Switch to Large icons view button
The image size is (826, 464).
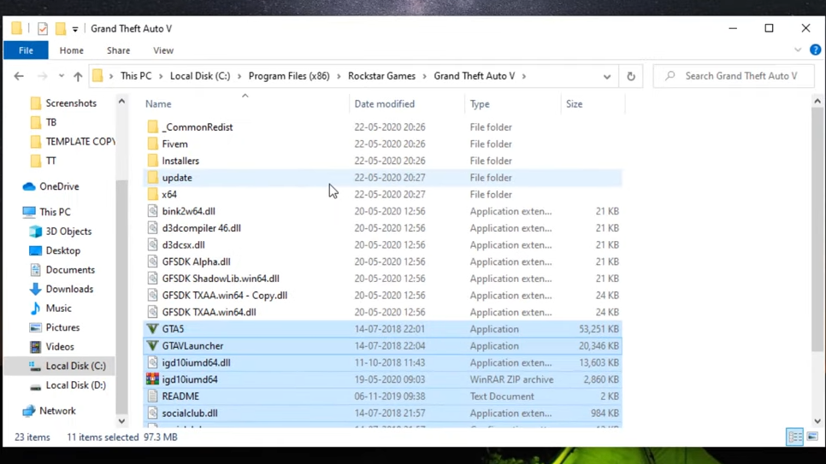[x=812, y=437]
